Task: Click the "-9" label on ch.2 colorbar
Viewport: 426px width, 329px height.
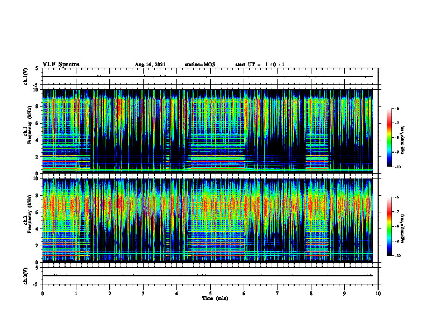Action: 397,241
